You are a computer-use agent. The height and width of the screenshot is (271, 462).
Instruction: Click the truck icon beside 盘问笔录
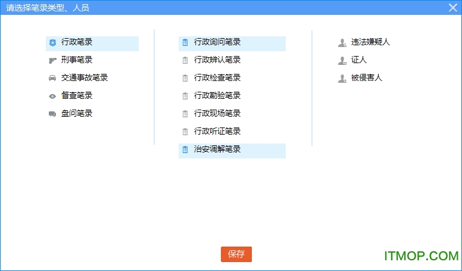[52, 114]
